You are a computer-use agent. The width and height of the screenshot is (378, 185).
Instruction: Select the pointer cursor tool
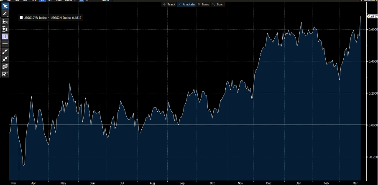[5, 6]
